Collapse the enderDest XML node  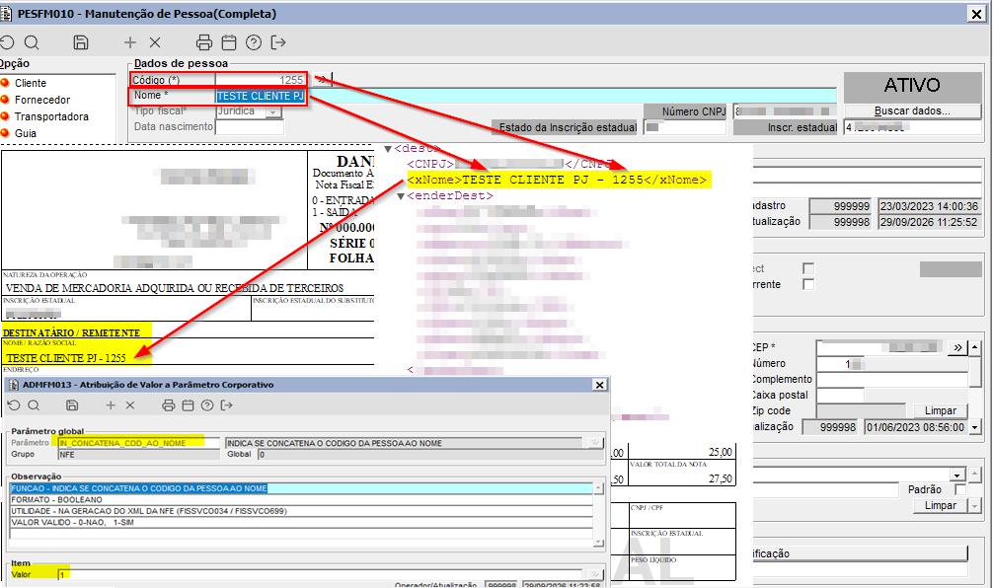point(400,196)
